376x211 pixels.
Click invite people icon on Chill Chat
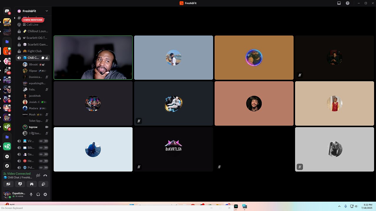[47, 58]
